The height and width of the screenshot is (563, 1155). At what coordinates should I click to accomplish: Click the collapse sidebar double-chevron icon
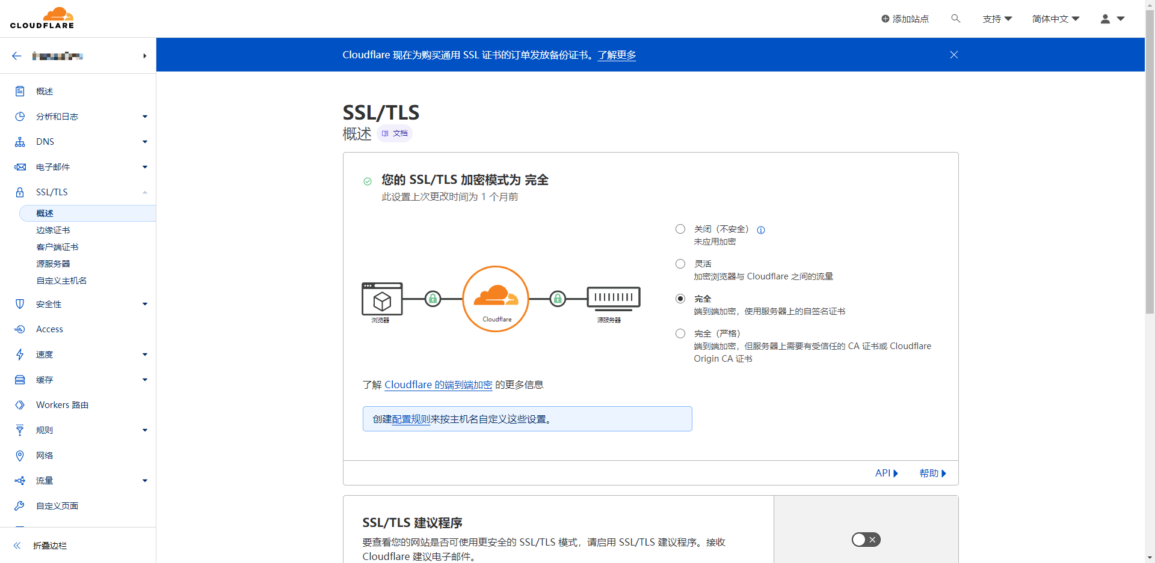[17, 546]
